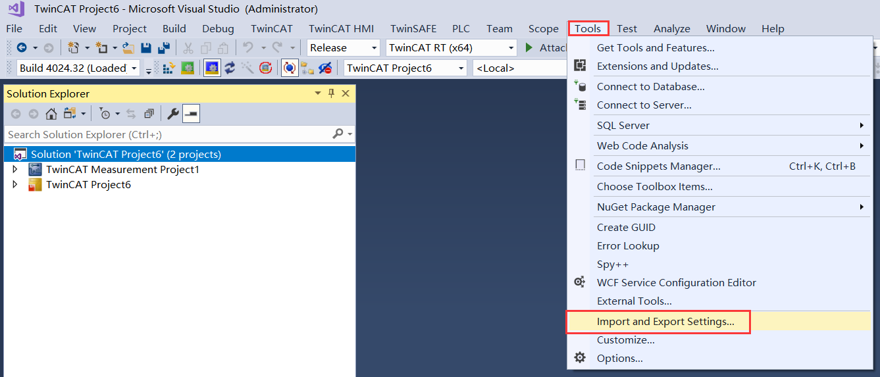The width and height of the screenshot is (880, 377).
Task: Click the TwinCAT Restart Run Mode icon
Action: (188, 68)
